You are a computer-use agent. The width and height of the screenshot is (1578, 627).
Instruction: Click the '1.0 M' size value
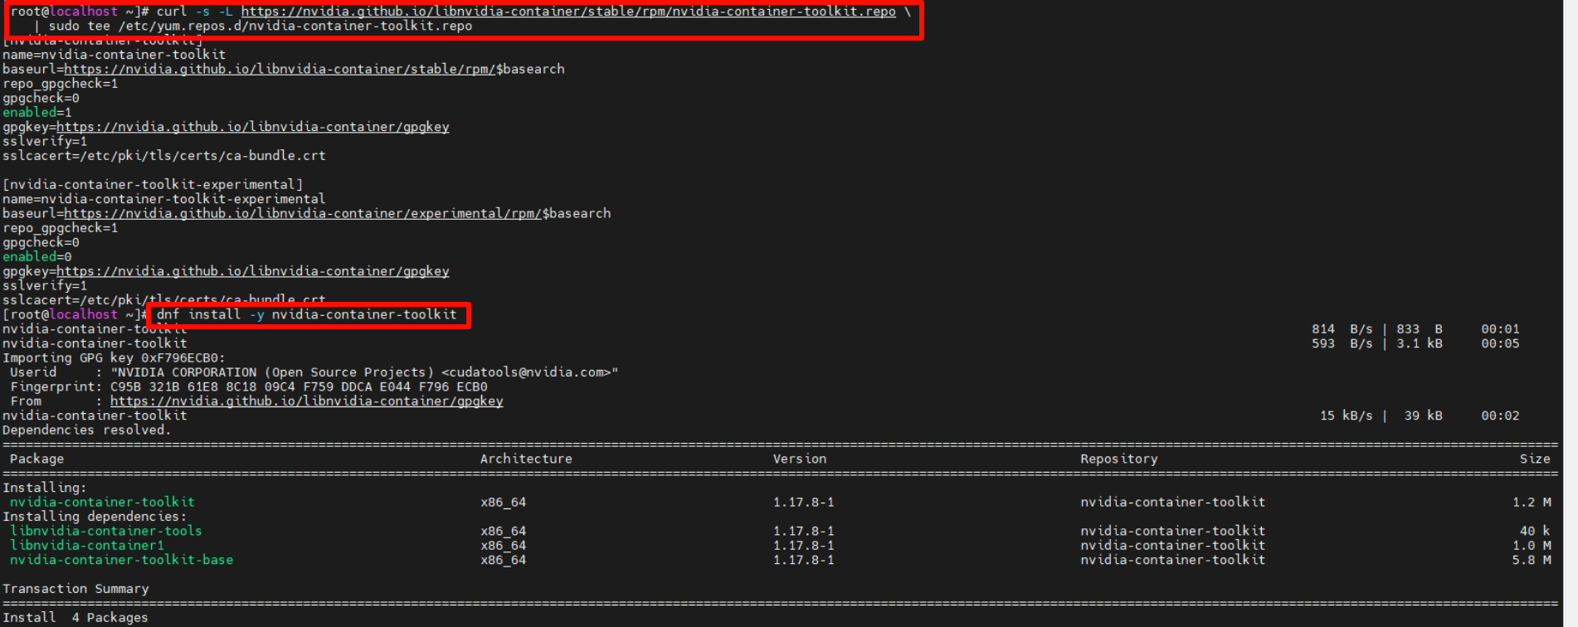[x=1532, y=546]
